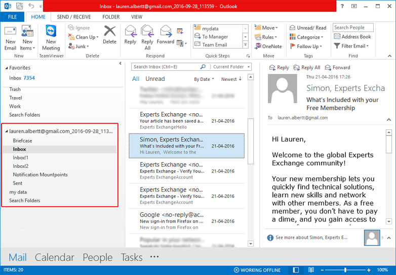
Task: Open the Sent folder
Action: 18,184
